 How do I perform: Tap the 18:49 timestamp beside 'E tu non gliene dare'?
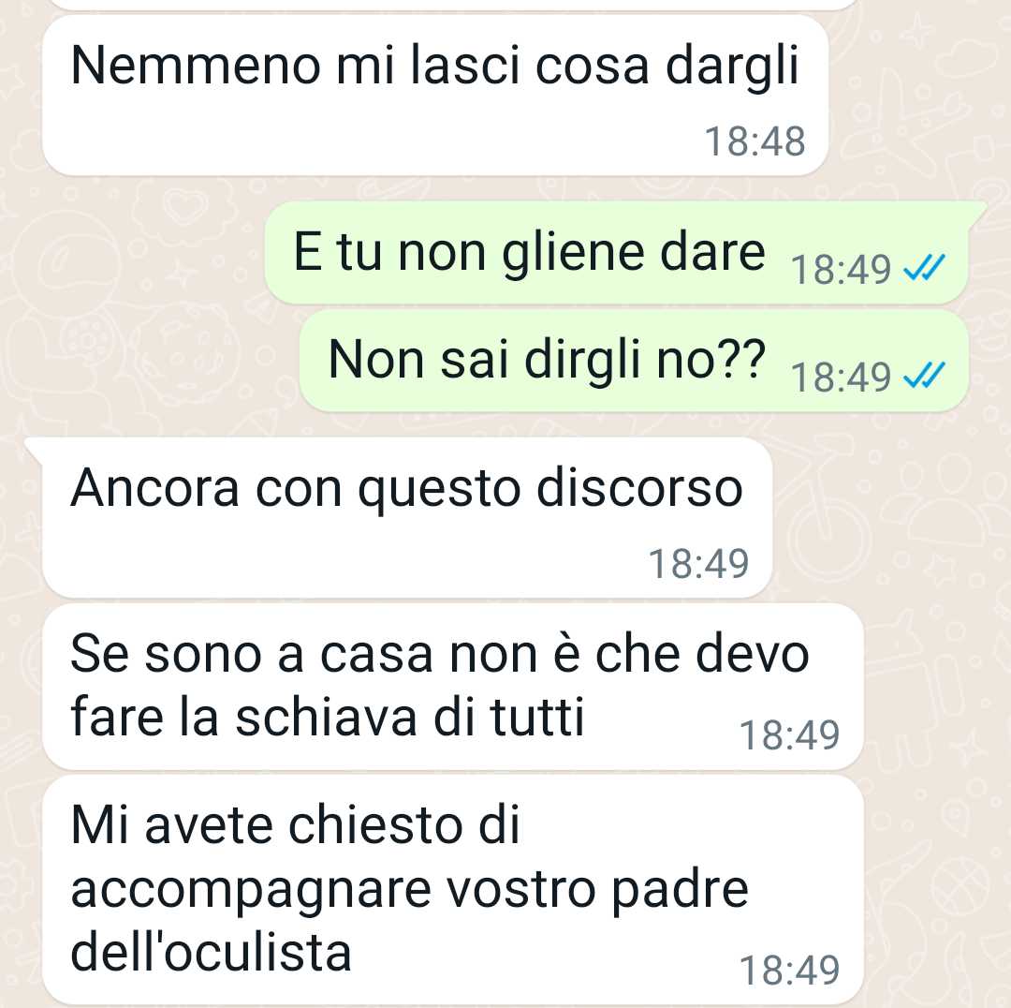(841, 269)
